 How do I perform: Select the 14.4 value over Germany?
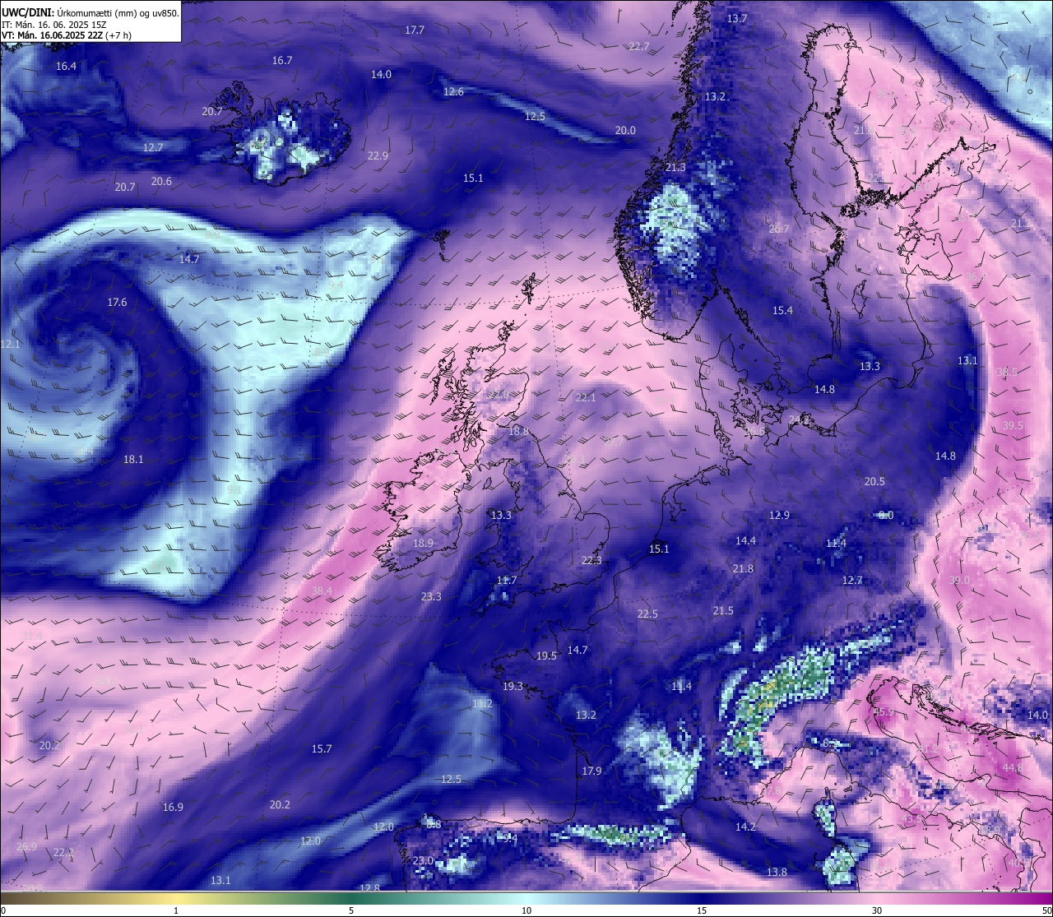(x=745, y=540)
